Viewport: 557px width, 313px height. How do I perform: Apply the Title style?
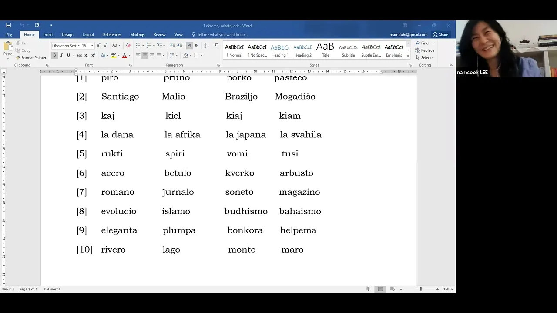[325, 50]
